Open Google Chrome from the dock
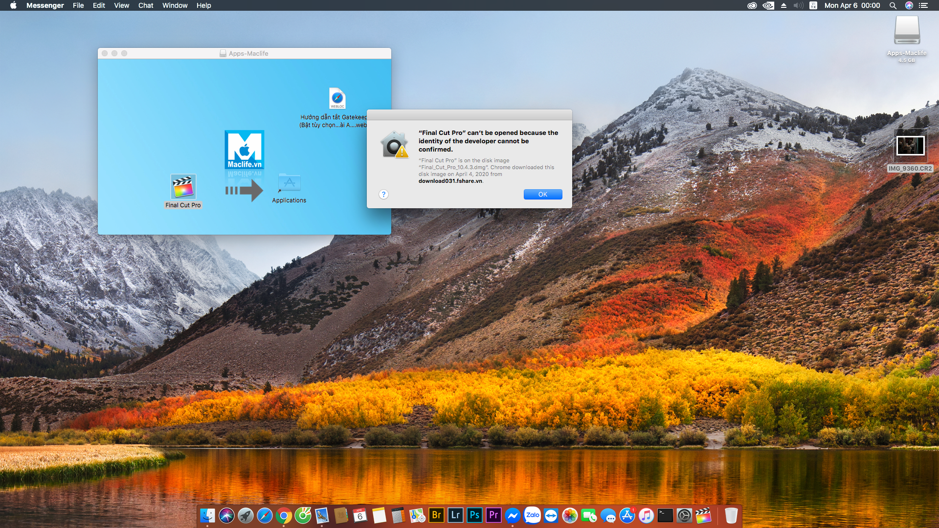Viewport: 939px width, 528px height. (284, 515)
